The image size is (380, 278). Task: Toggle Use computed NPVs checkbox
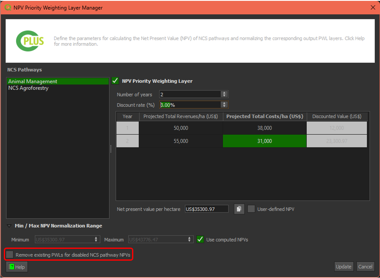click(x=200, y=239)
